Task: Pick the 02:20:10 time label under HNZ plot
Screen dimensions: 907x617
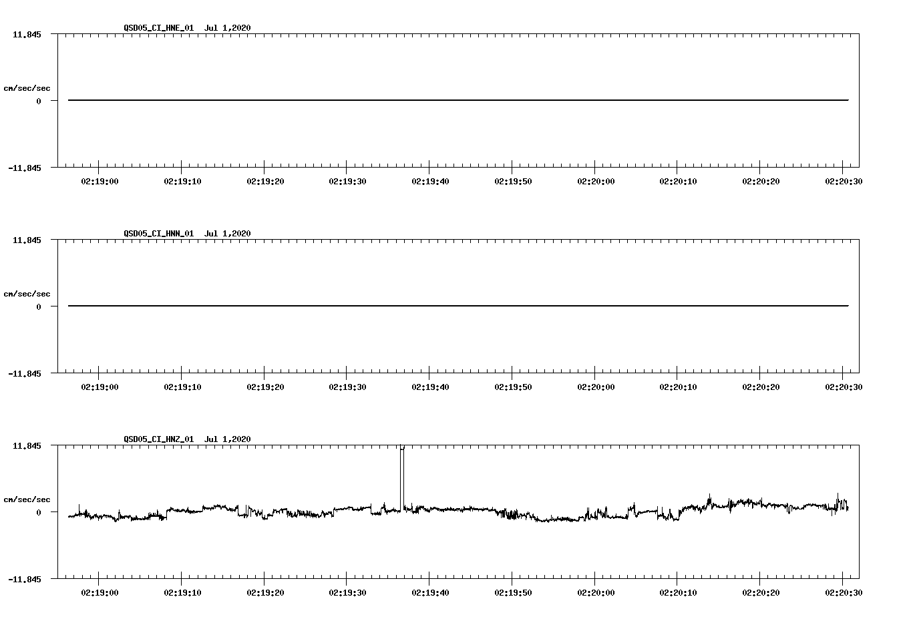Action: tap(678, 592)
